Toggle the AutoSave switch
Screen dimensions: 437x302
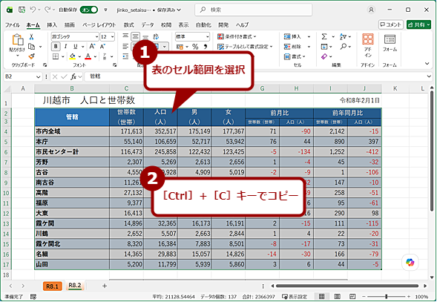tap(89, 10)
